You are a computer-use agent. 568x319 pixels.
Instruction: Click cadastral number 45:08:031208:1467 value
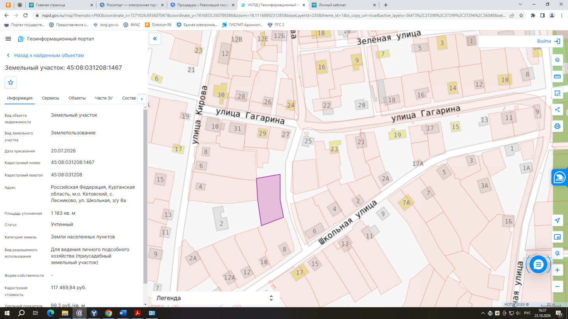tap(72, 162)
